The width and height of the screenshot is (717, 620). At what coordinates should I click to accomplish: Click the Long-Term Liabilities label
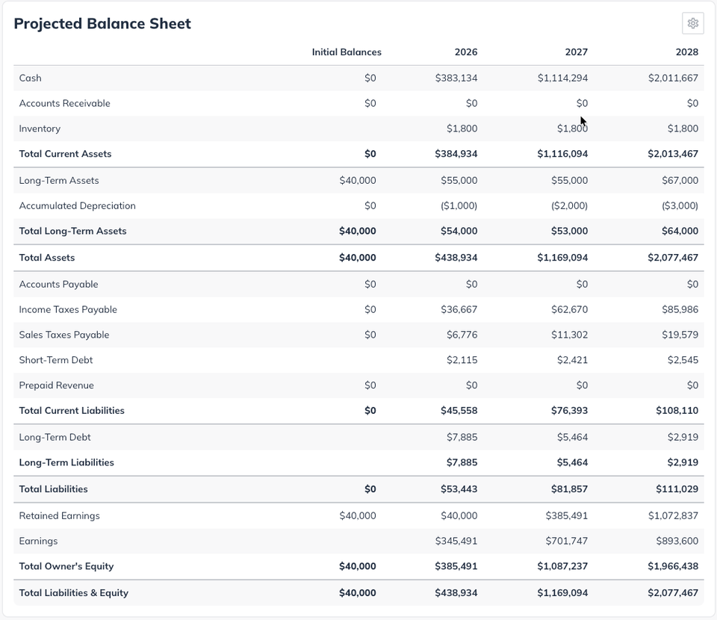coord(66,462)
